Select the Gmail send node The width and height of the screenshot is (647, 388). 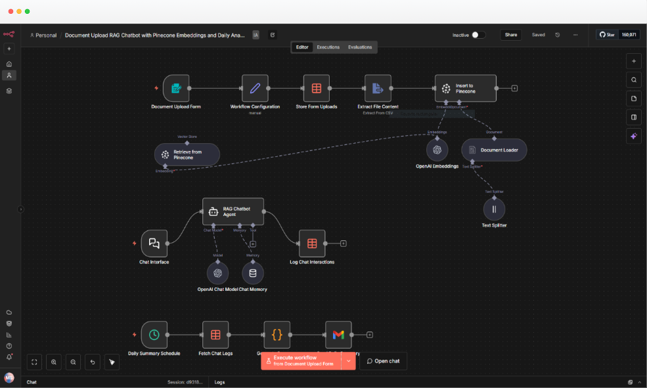click(338, 335)
